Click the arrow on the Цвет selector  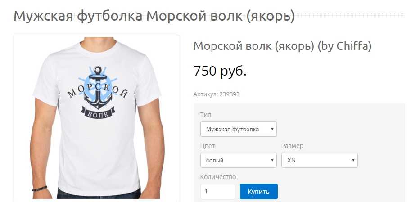point(272,160)
